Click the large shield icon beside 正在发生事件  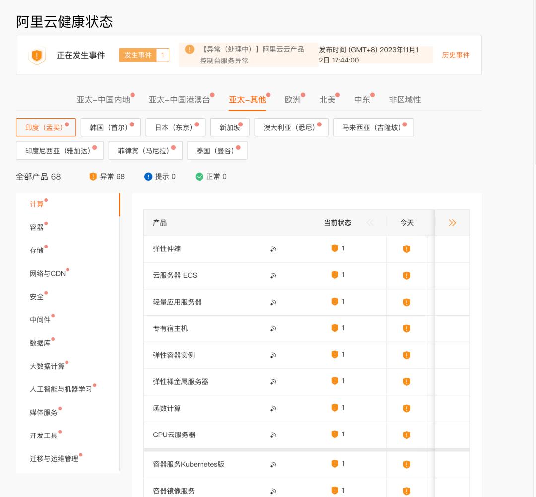(37, 56)
